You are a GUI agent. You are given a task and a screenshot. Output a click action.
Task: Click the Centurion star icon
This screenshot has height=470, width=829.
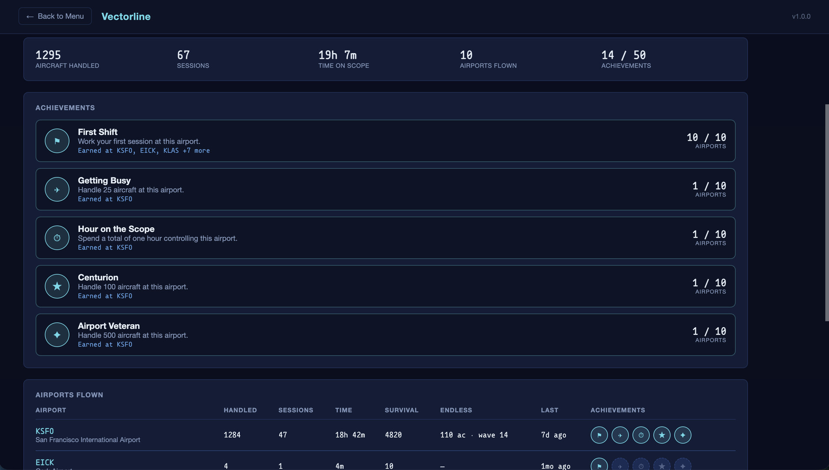tap(57, 286)
